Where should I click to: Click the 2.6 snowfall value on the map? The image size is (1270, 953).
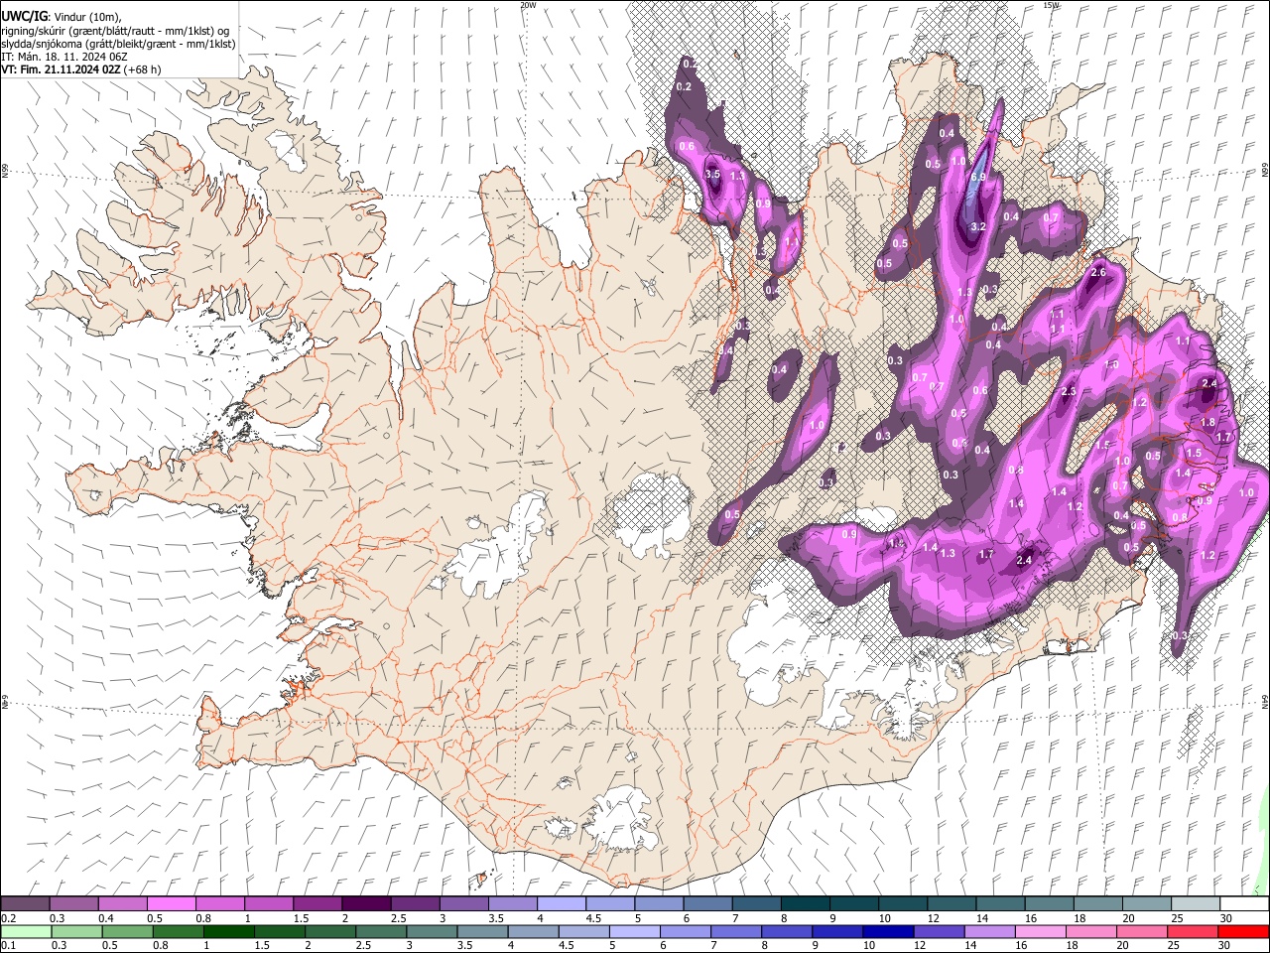pos(1098,272)
